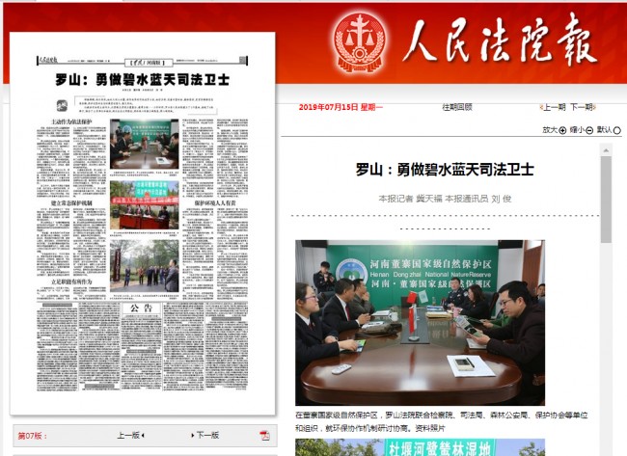Open the PDF download icon

[264, 435]
